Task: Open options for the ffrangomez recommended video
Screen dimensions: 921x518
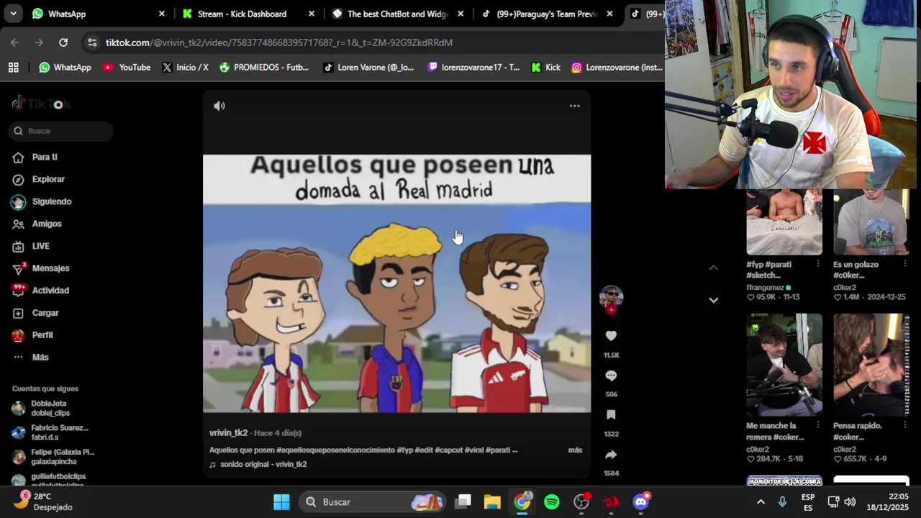Action: click(818, 264)
